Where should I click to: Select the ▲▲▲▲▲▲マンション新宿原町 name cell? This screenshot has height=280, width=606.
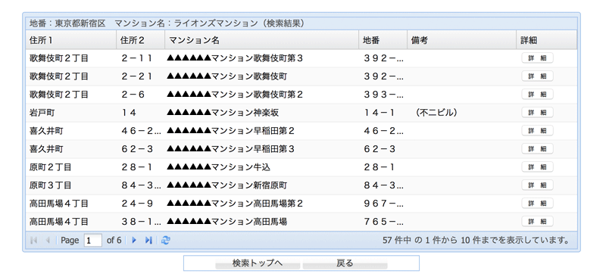[262, 185]
